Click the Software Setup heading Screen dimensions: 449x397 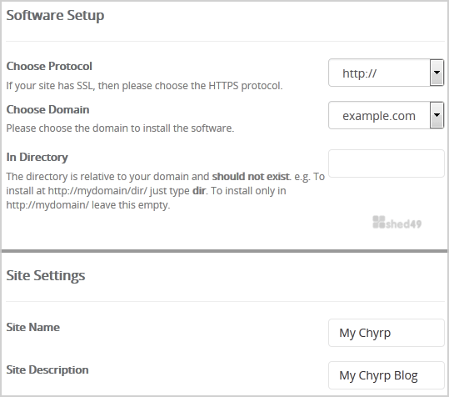pyautogui.click(x=55, y=16)
